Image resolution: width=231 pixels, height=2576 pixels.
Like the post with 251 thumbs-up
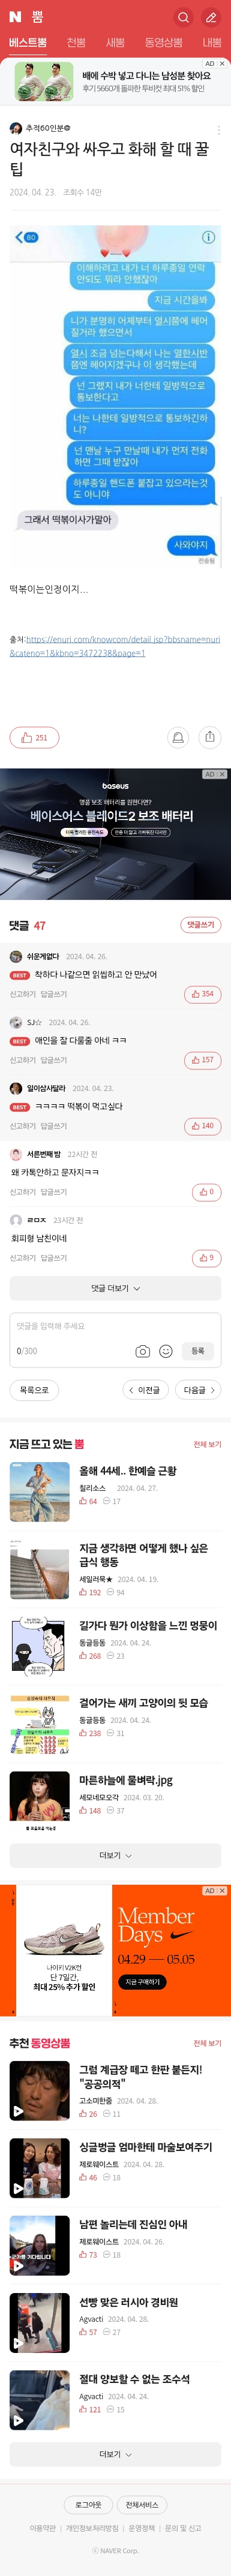[x=34, y=737]
